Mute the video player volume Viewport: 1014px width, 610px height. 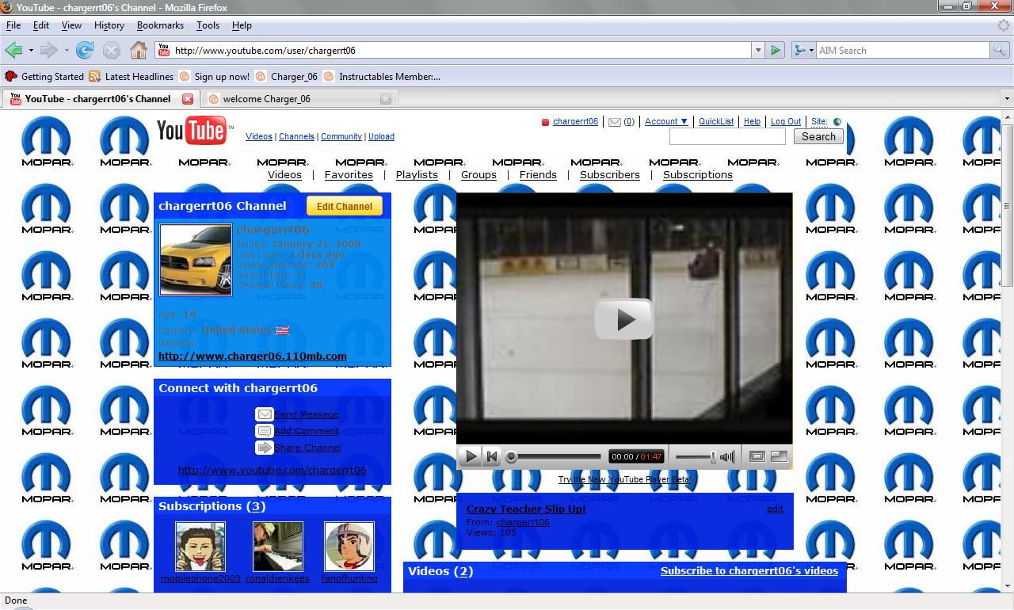[726, 456]
